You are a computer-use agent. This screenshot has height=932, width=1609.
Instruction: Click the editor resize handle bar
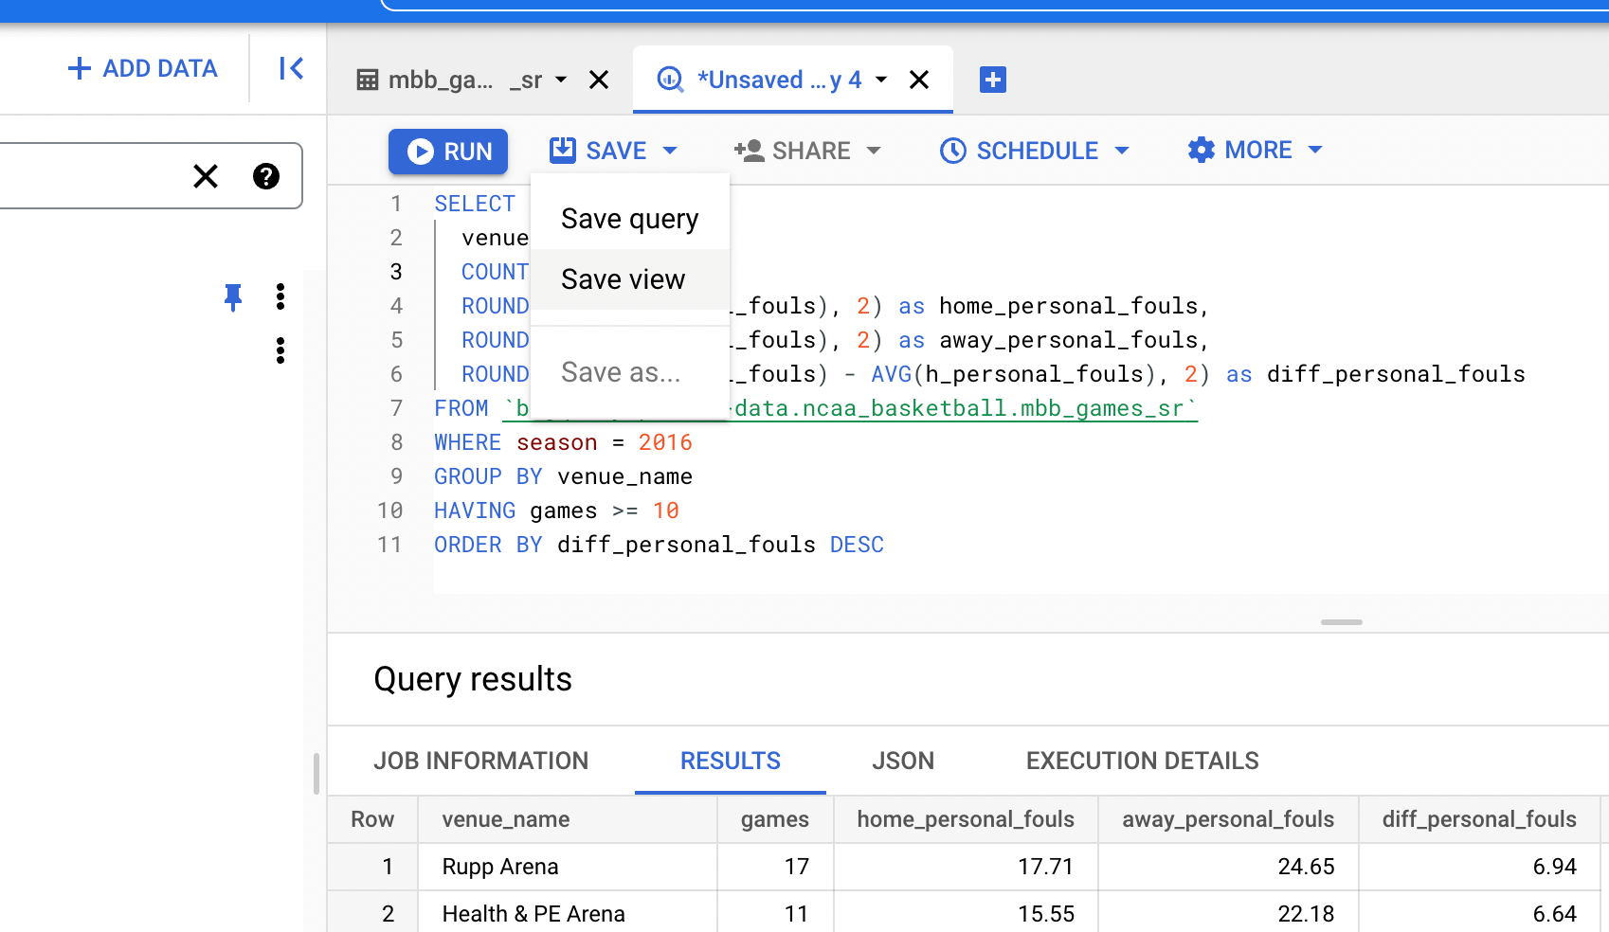coord(1342,622)
